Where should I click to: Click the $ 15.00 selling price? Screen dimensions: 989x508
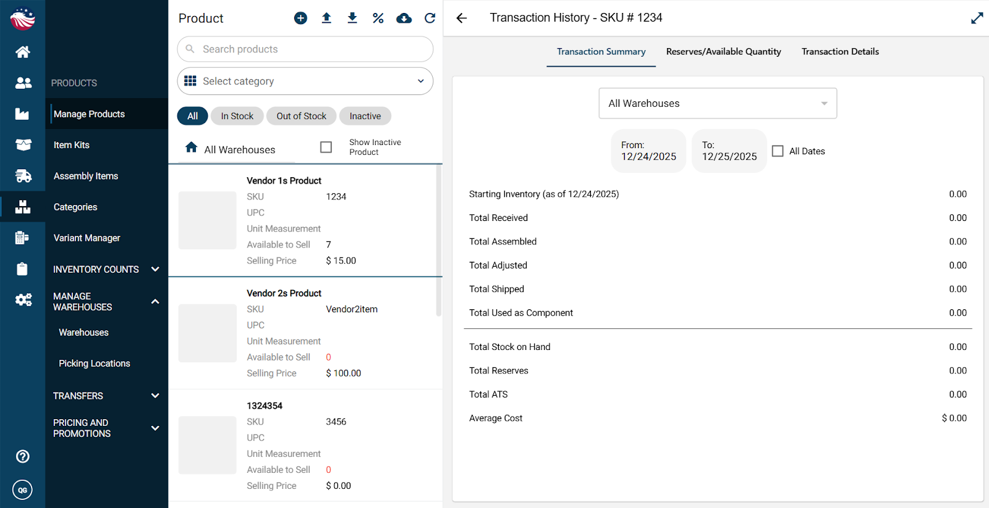[341, 260]
